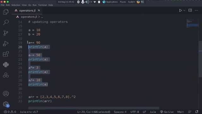Open the Go menu
202x114 pixels.
pyautogui.click(x=30, y=5)
